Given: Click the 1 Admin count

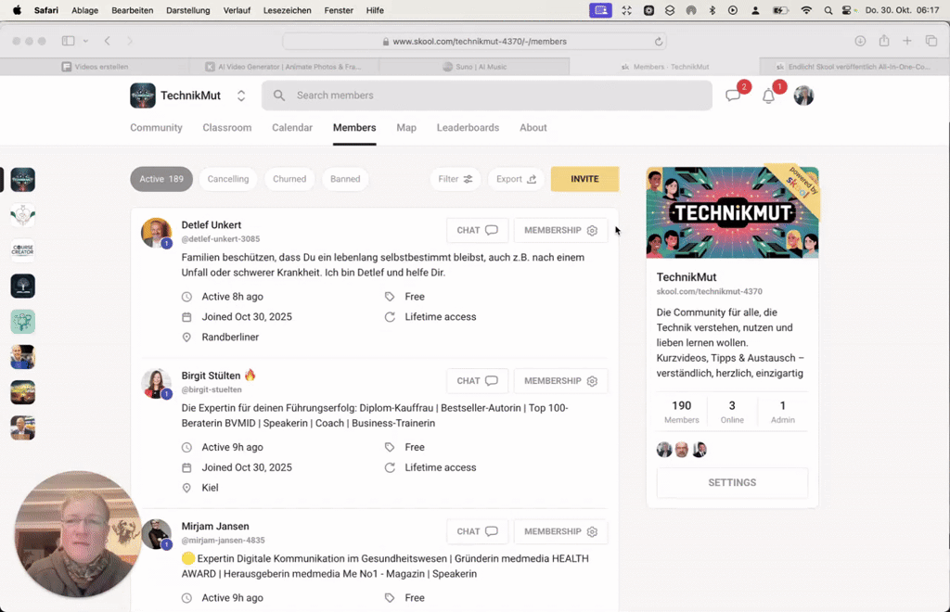Looking at the screenshot, I should point(782,412).
